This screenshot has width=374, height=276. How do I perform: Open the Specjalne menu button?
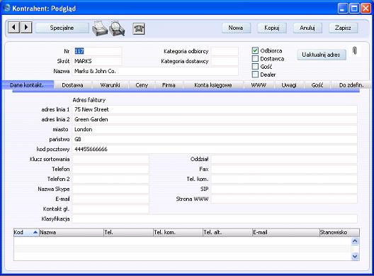tap(62, 28)
